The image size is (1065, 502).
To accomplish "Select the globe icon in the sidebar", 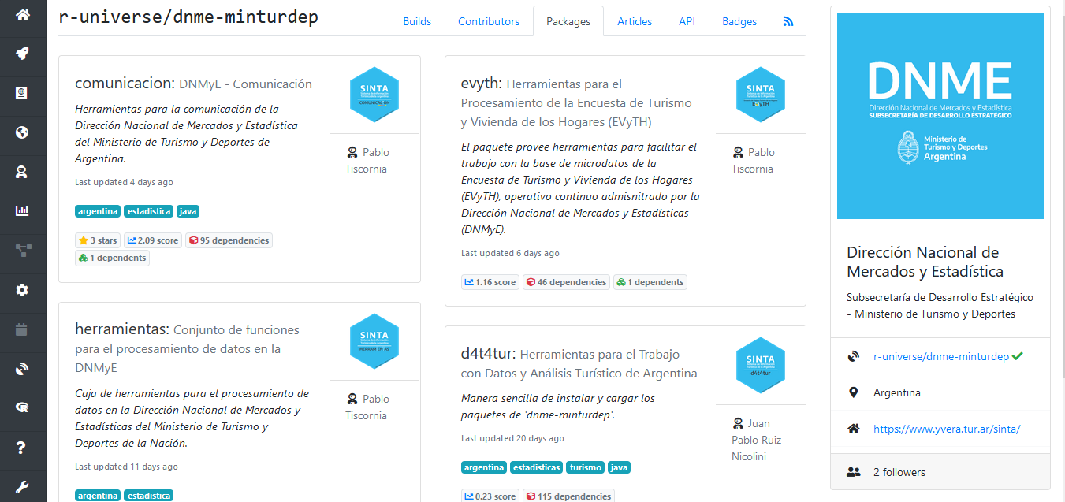I will point(22,132).
